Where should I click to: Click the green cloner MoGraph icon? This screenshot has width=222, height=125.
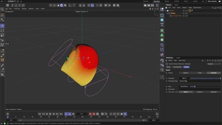tap(162, 35)
